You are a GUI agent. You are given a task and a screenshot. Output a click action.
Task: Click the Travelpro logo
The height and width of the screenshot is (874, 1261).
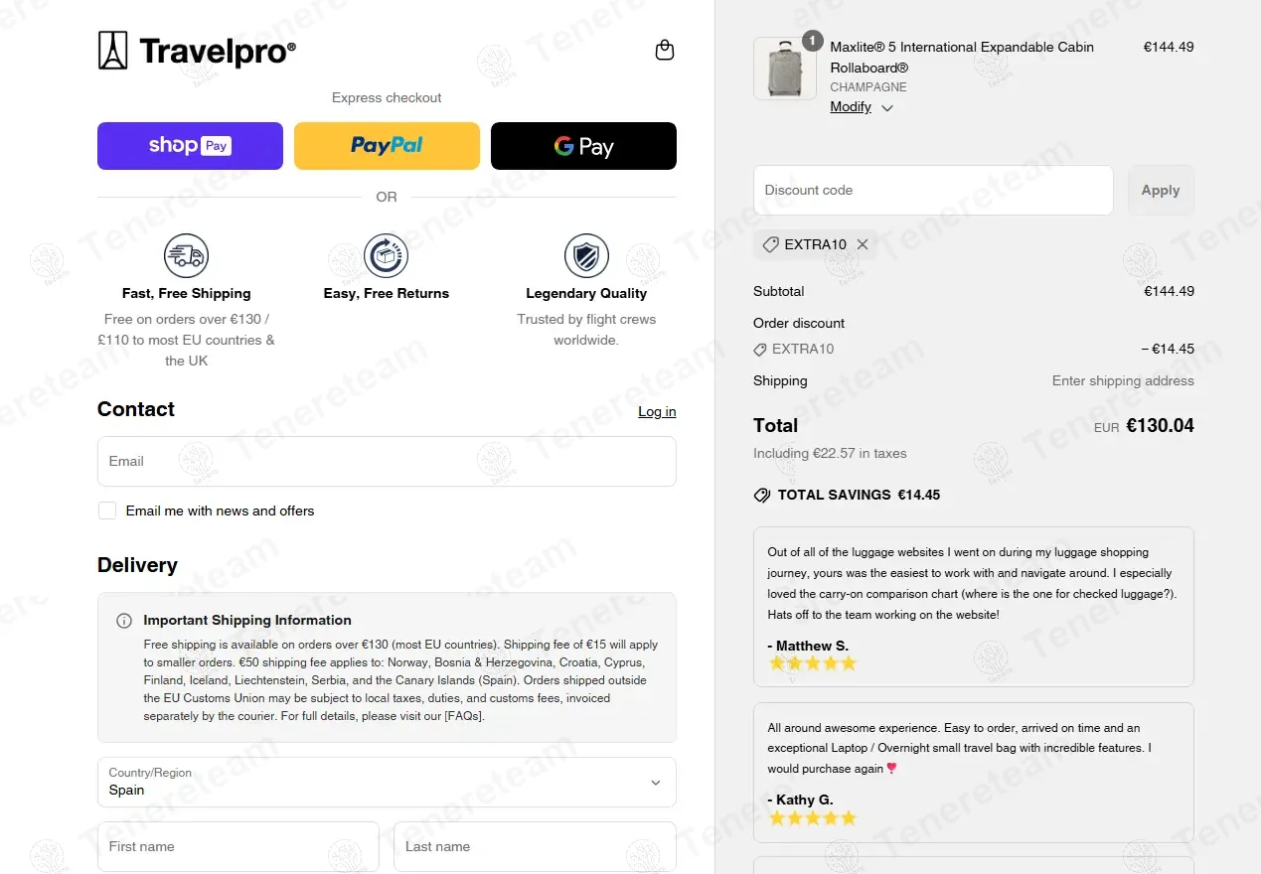point(197,51)
